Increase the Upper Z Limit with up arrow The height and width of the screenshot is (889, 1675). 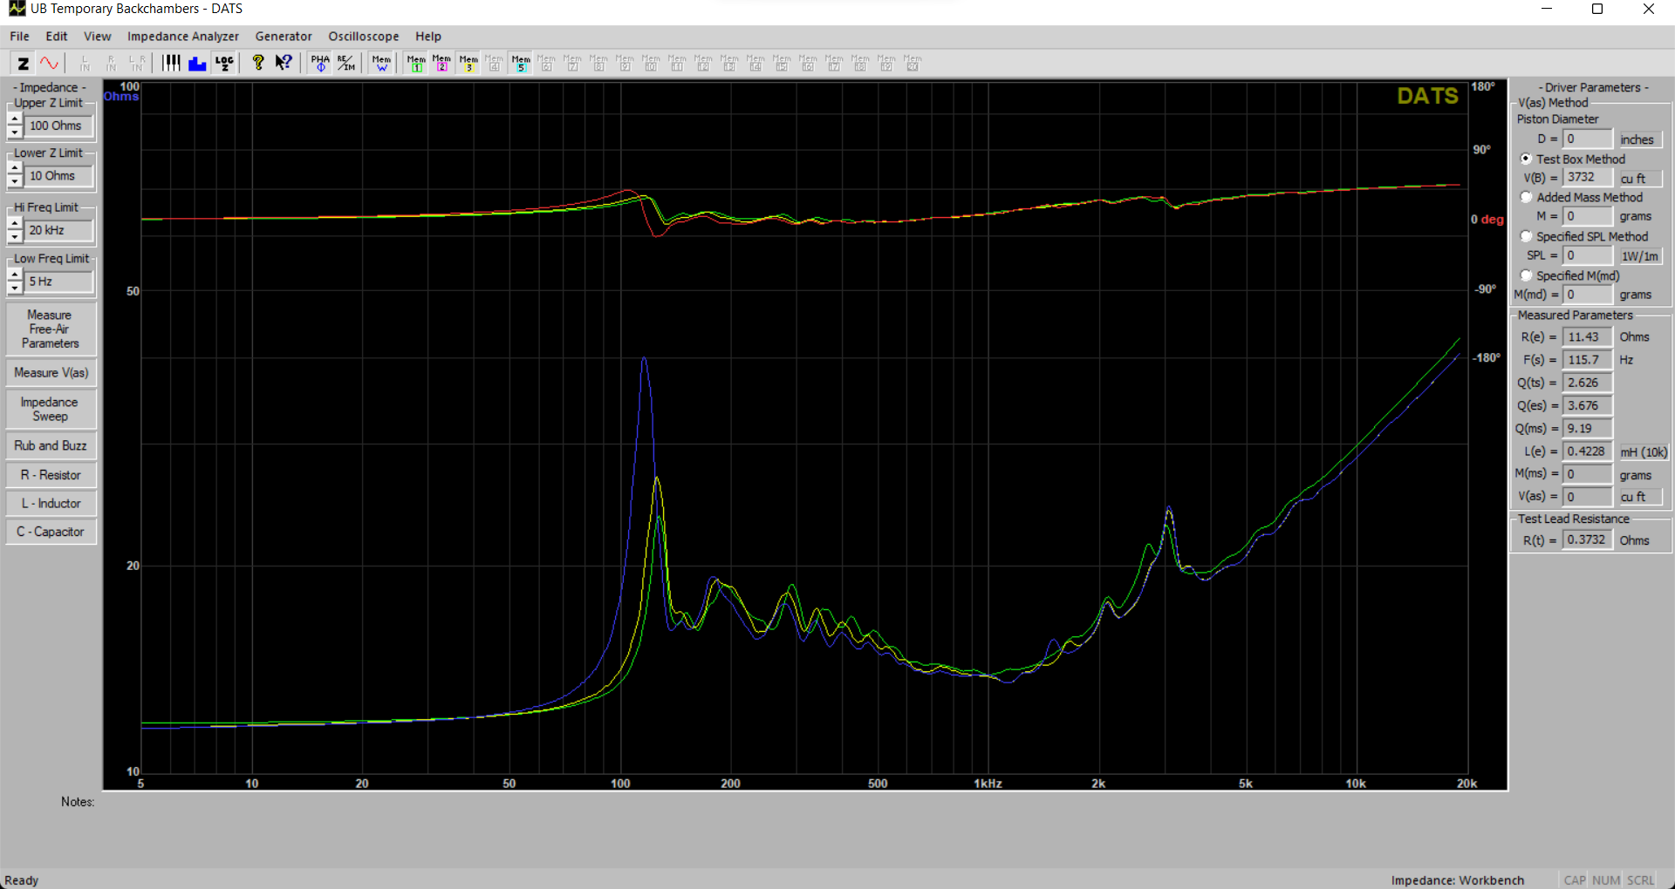[15, 119]
